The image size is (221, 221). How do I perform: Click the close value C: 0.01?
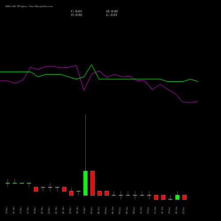(x=76, y=11)
